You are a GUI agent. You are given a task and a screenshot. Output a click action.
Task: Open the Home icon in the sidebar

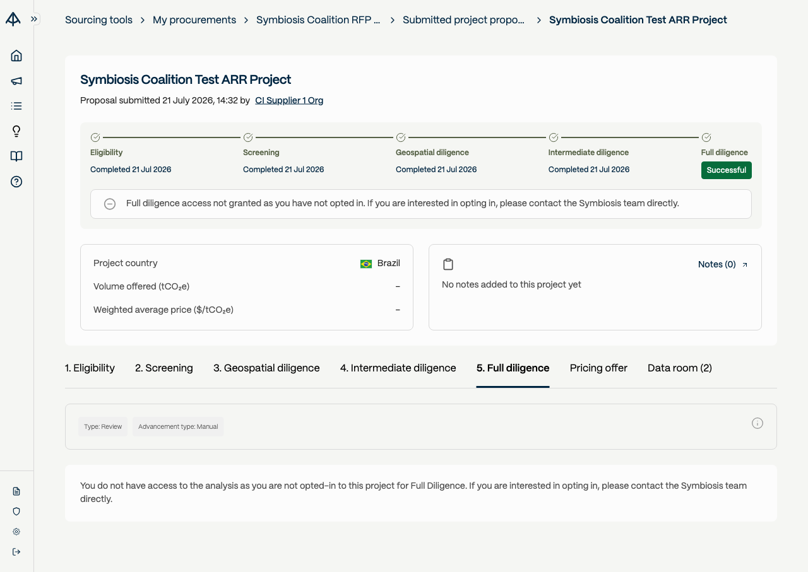pos(16,55)
